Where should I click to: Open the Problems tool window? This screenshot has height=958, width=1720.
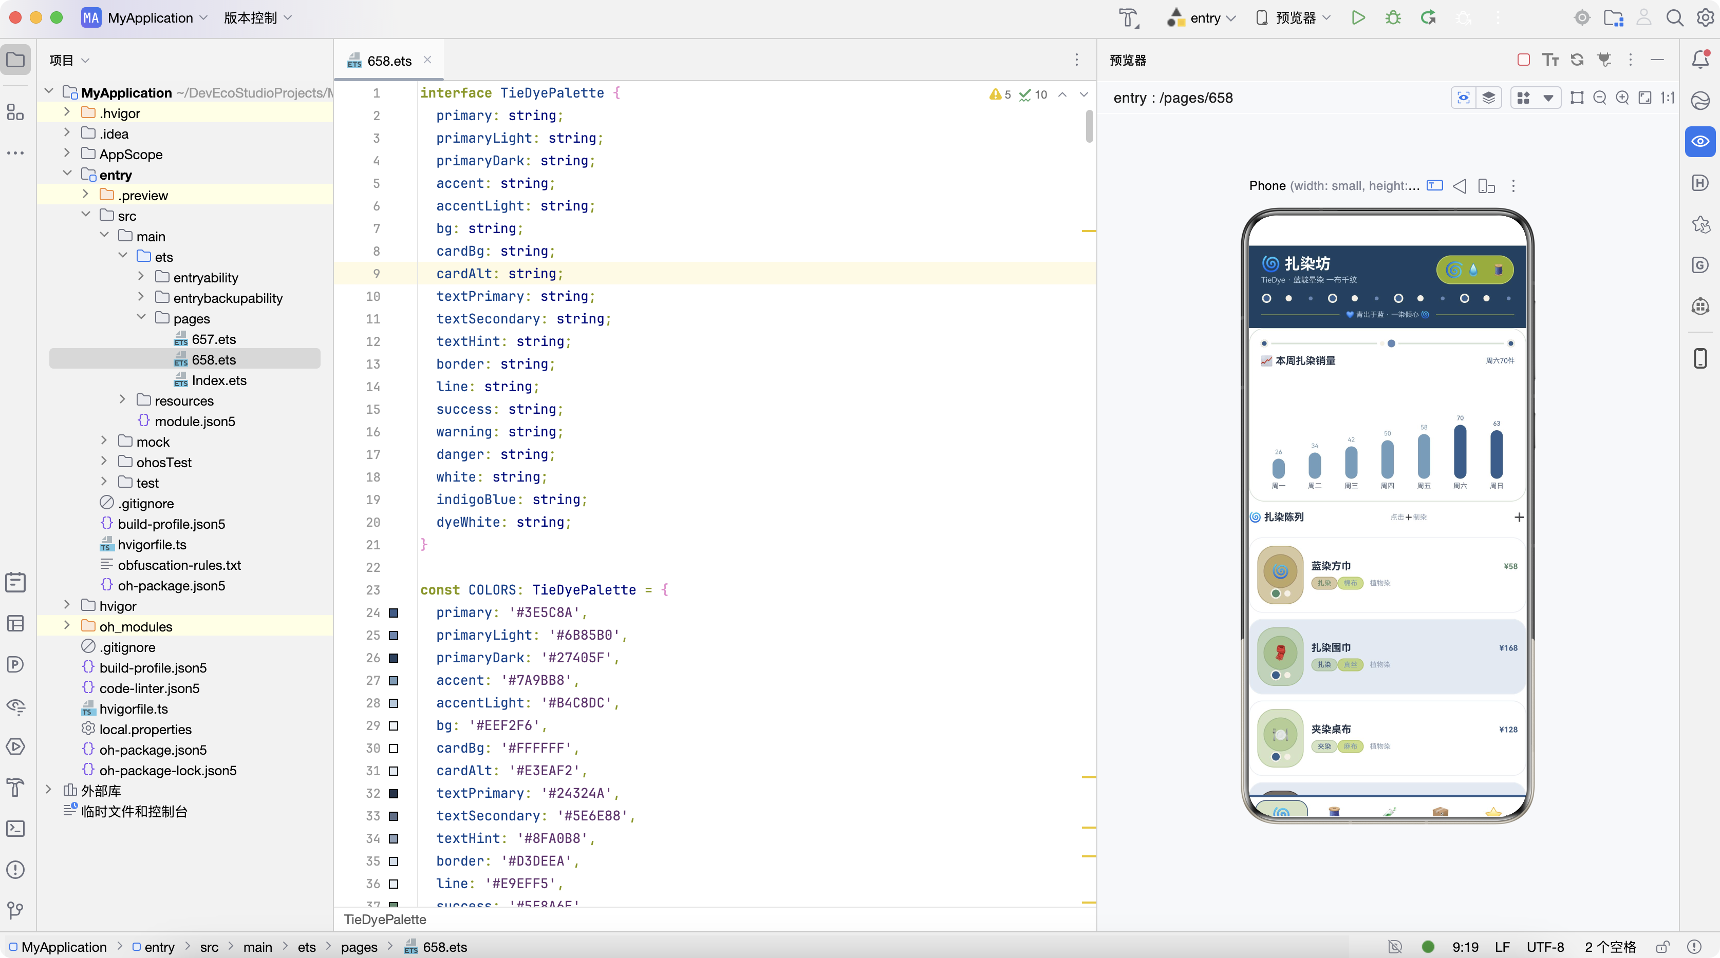pyautogui.click(x=15, y=869)
